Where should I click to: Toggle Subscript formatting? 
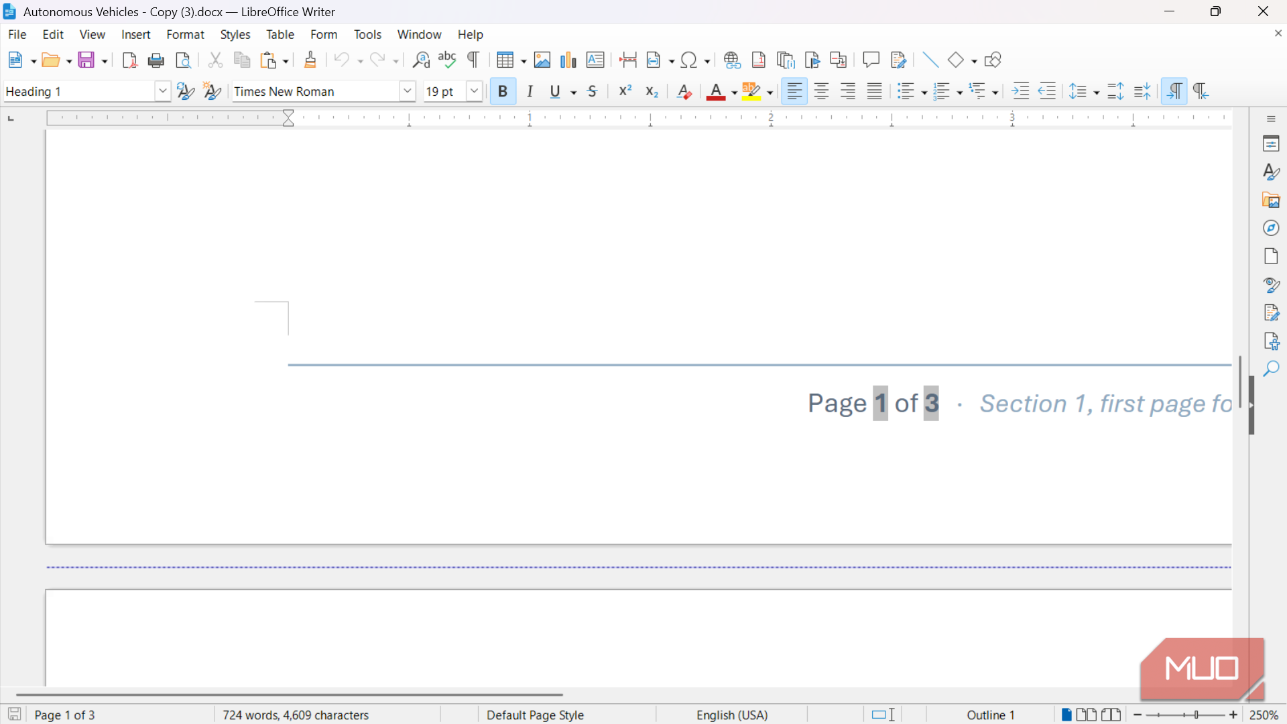pos(652,91)
